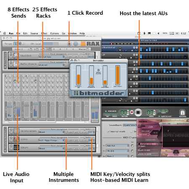Open blockfish MIDI channel 'Any' dropdown

tap(91, 57)
